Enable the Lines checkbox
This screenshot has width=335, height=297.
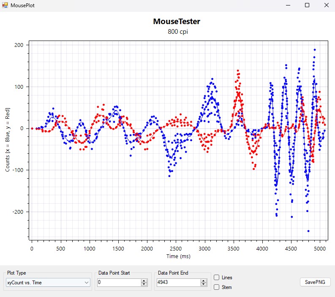pyautogui.click(x=217, y=278)
